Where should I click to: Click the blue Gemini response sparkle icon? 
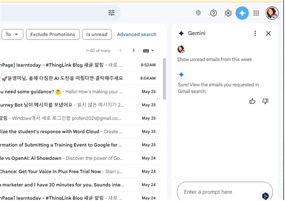(x=181, y=75)
